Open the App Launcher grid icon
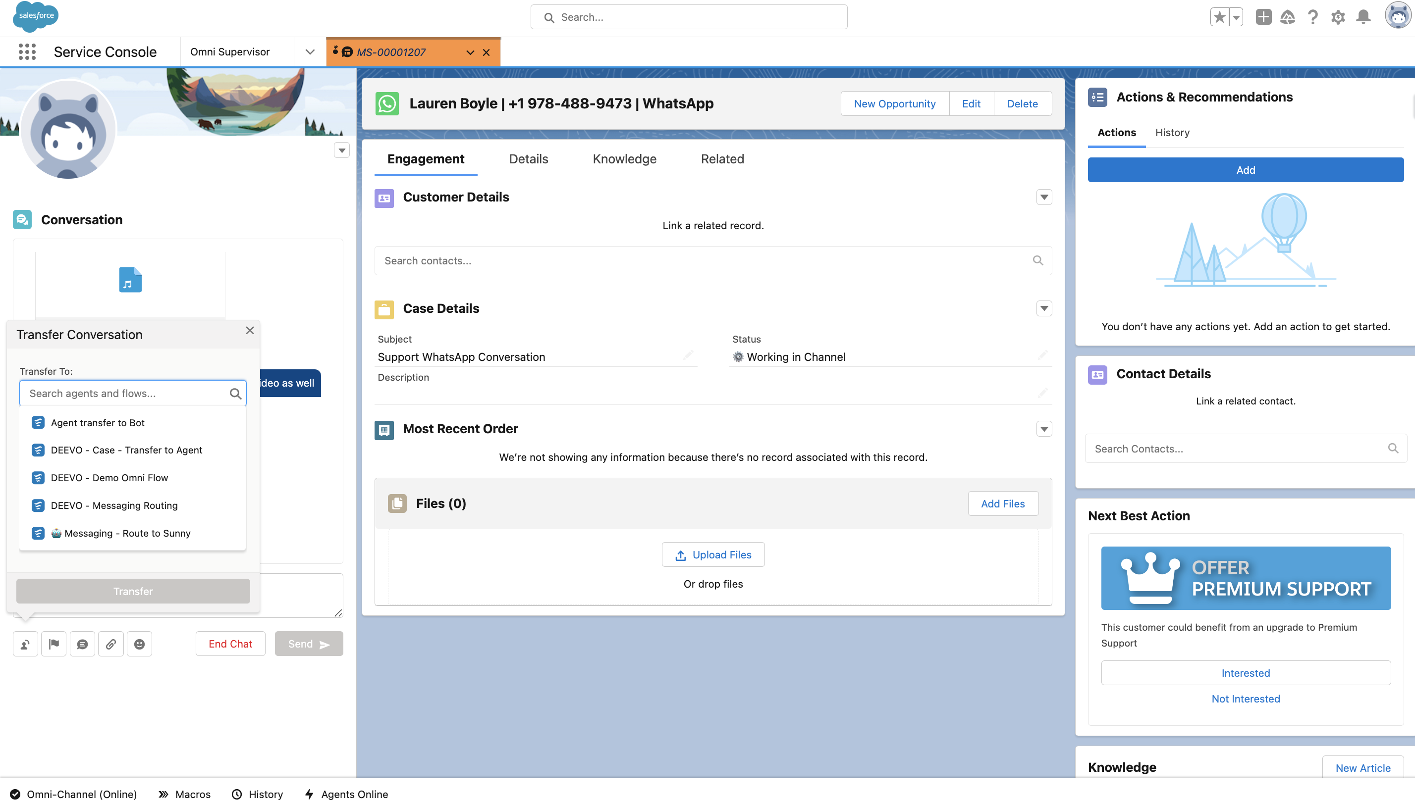Screen dimensions: 1415x802 pyautogui.click(x=26, y=52)
